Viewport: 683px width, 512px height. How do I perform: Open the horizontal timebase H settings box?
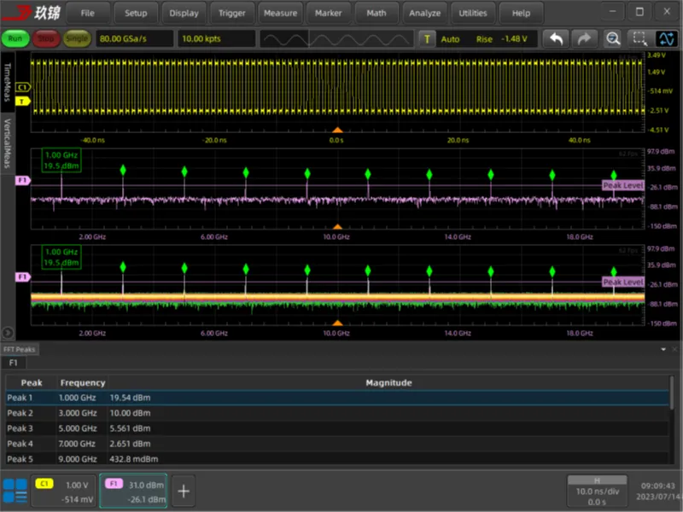click(x=597, y=491)
